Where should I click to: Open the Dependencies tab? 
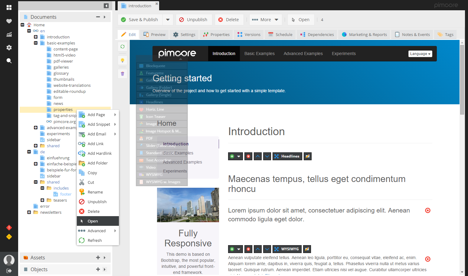point(317,34)
